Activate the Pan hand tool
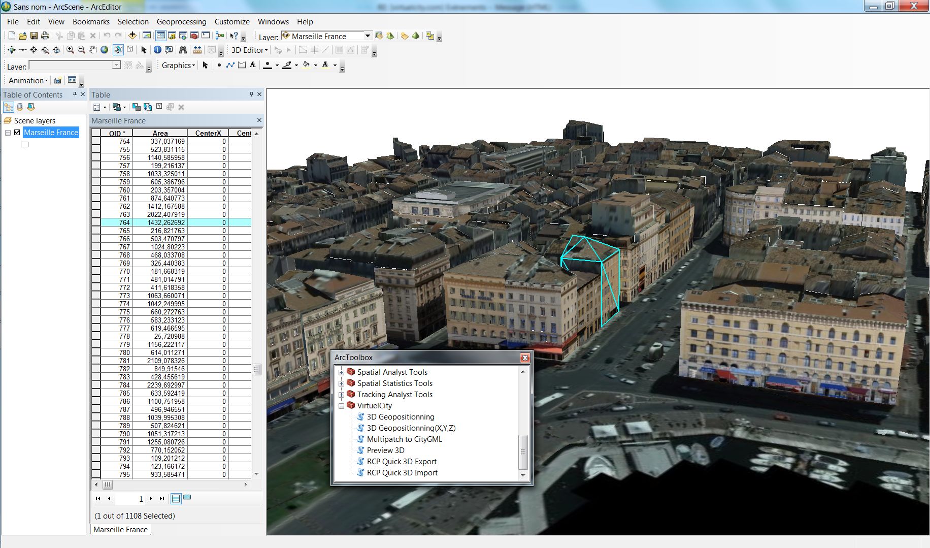This screenshot has width=930, height=548. 92,50
